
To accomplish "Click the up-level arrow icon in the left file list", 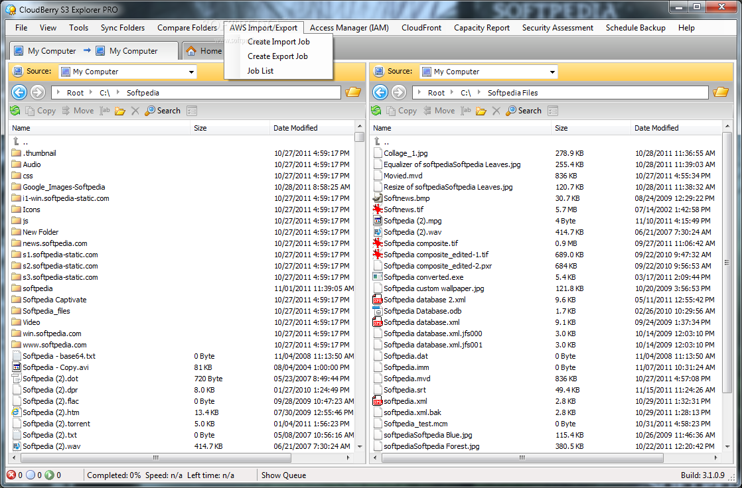I will pyautogui.click(x=16, y=141).
